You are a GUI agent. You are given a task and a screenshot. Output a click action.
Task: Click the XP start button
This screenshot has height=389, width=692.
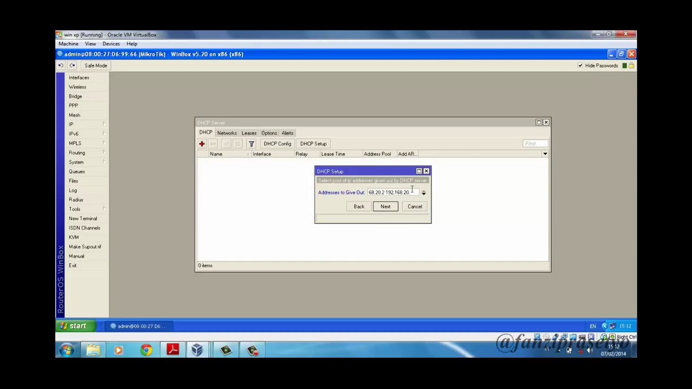[75, 326]
